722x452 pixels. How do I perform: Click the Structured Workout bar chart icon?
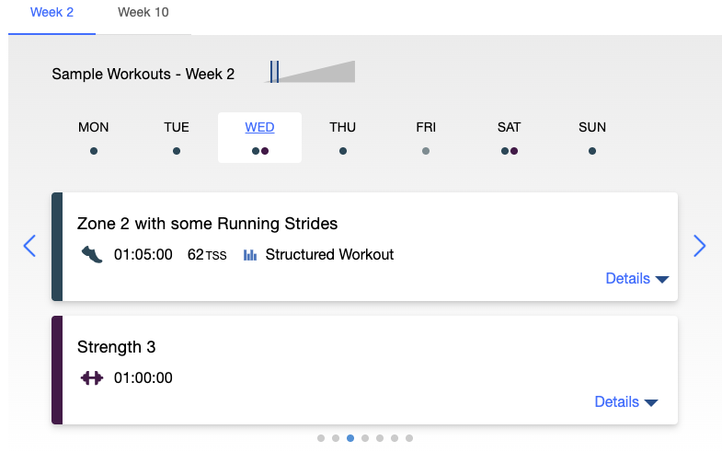click(250, 254)
